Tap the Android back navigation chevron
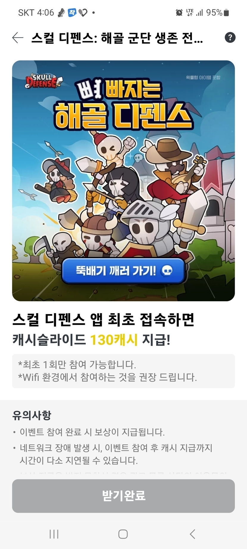Image resolution: width=247 pixels, height=549 pixels. tap(193, 534)
